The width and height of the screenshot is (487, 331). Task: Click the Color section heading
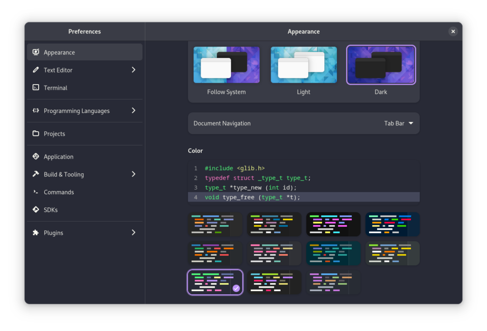195,151
